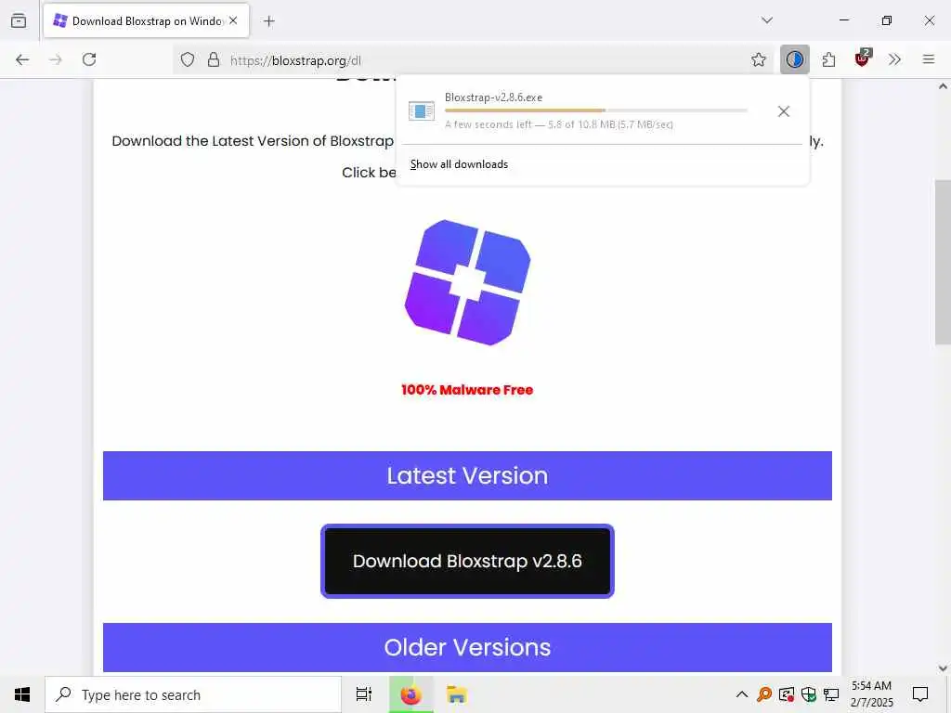951x713 pixels.
Task: Open the Windows Start menu
Action: coord(22,694)
